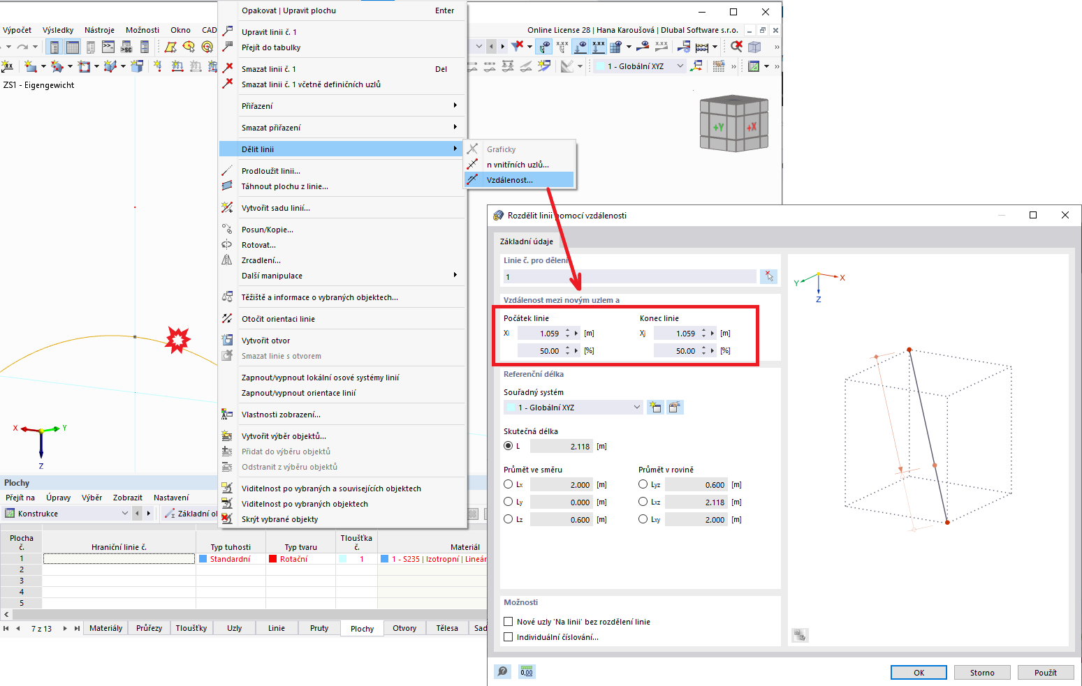Open the 'Souřadný systém' dropdown
1082x686 pixels.
coord(636,407)
